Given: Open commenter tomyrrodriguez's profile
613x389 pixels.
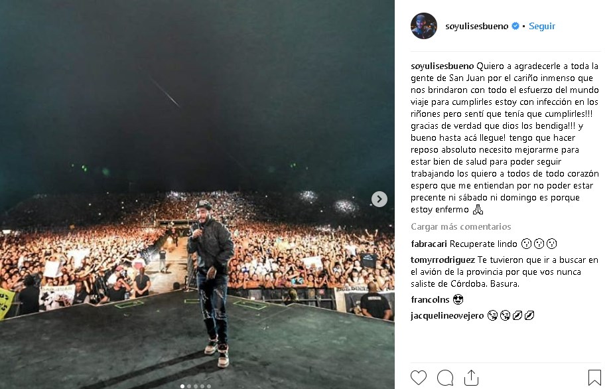Looking at the screenshot, I should [x=443, y=260].
